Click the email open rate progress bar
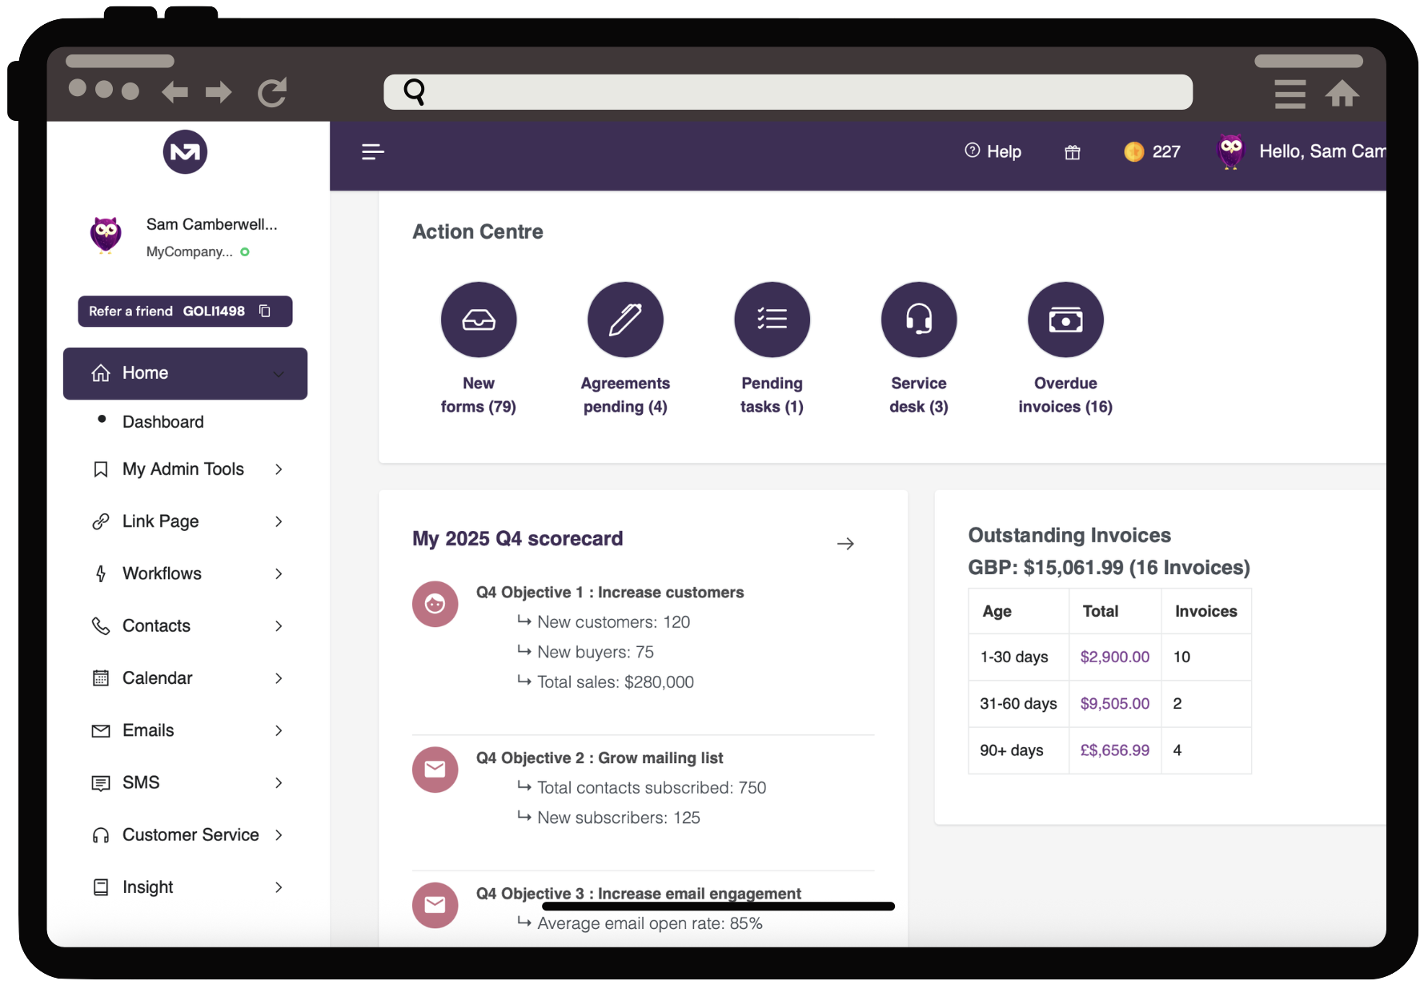The width and height of the screenshot is (1428, 985). [718, 907]
